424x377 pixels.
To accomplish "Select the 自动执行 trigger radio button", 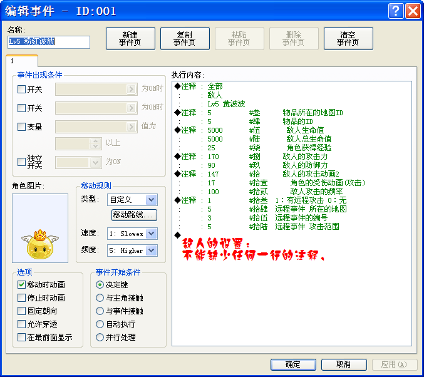I will pyautogui.click(x=100, y=324).
